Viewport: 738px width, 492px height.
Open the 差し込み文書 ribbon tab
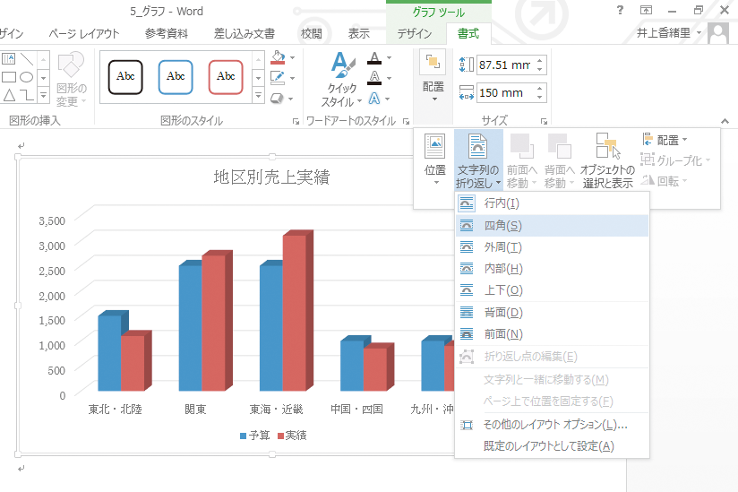(245, 33)
